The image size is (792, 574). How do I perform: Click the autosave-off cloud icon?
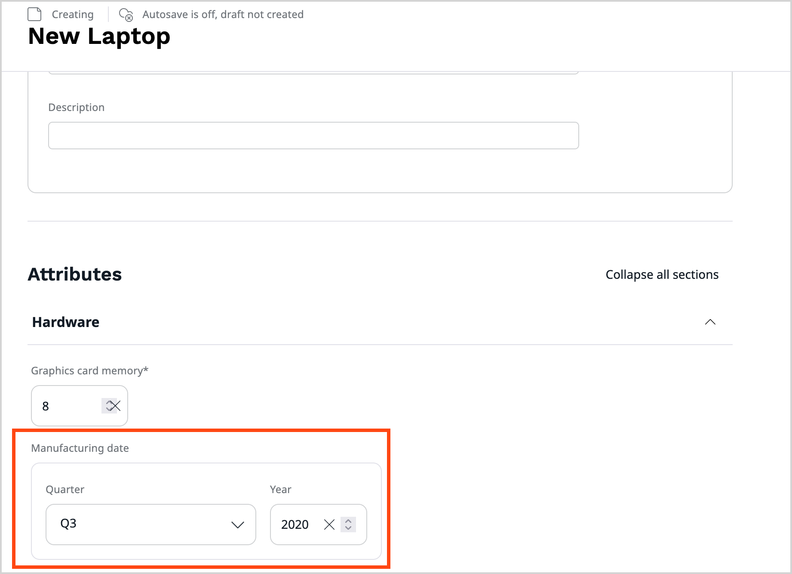pyautogui.click(x=126, y=14)
